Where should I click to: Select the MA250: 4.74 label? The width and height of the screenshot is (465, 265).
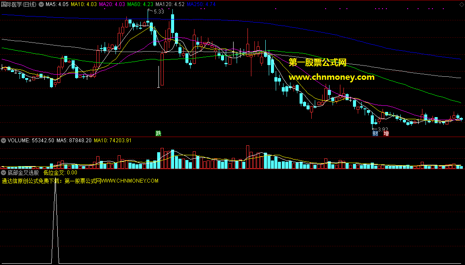click(201, 4)
